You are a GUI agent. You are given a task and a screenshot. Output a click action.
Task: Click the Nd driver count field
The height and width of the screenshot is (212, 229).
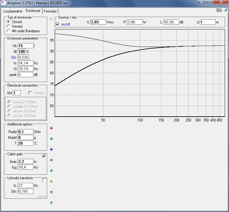point(17,93)
